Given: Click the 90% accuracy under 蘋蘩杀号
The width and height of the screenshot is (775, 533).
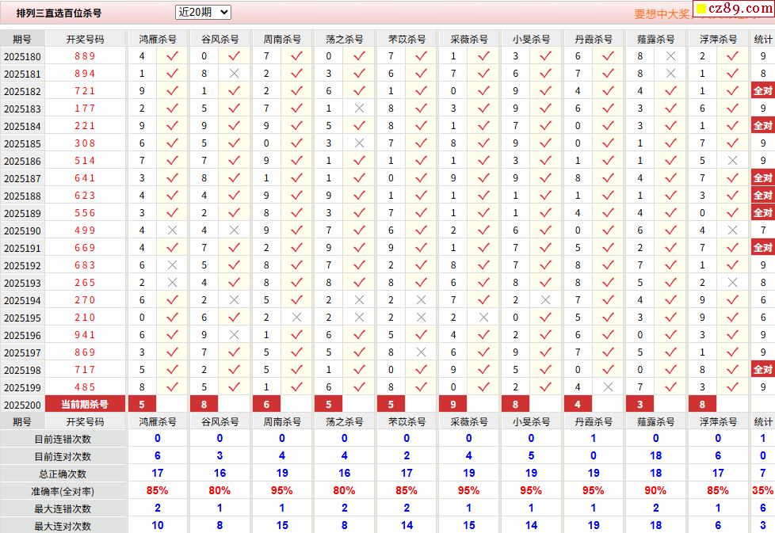Looking at the screenshot, I should [655, 490].
